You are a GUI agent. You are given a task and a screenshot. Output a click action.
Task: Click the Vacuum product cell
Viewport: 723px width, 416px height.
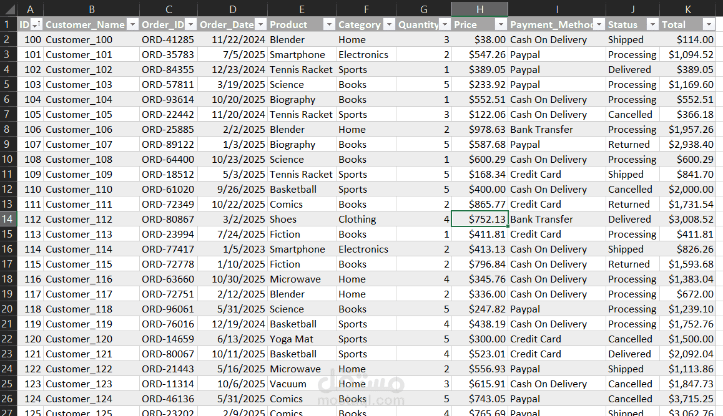coord(302,384)
